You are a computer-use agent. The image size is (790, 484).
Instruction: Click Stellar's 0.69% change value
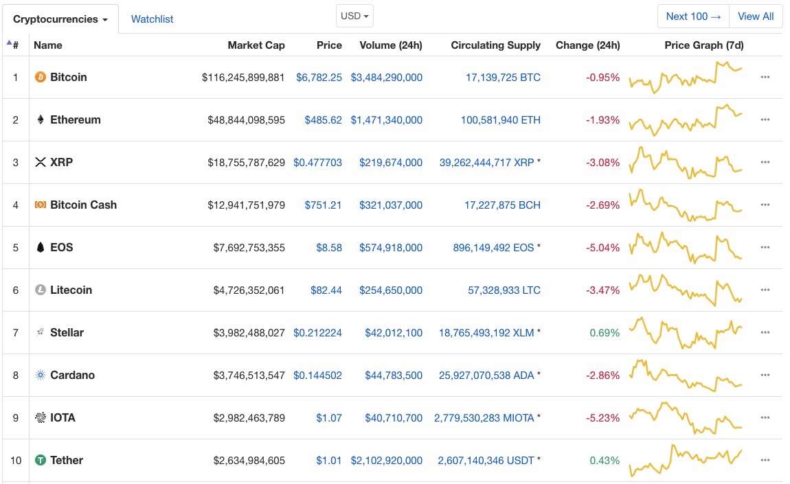click(x=605, y=333)
